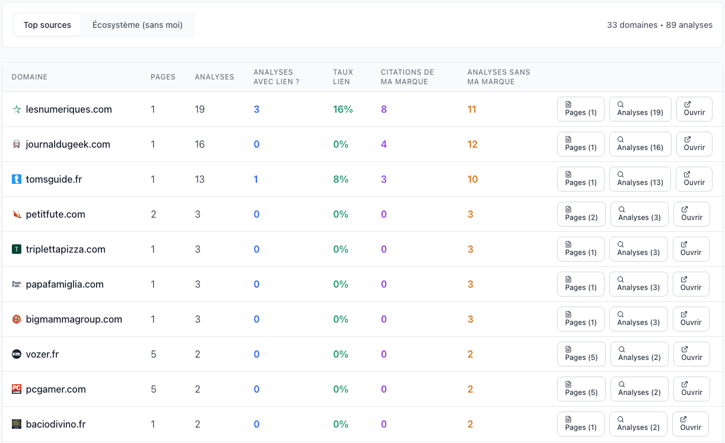Click the pcgamer.com red favicon
The image size is (725, 443).
click(17, 389)
